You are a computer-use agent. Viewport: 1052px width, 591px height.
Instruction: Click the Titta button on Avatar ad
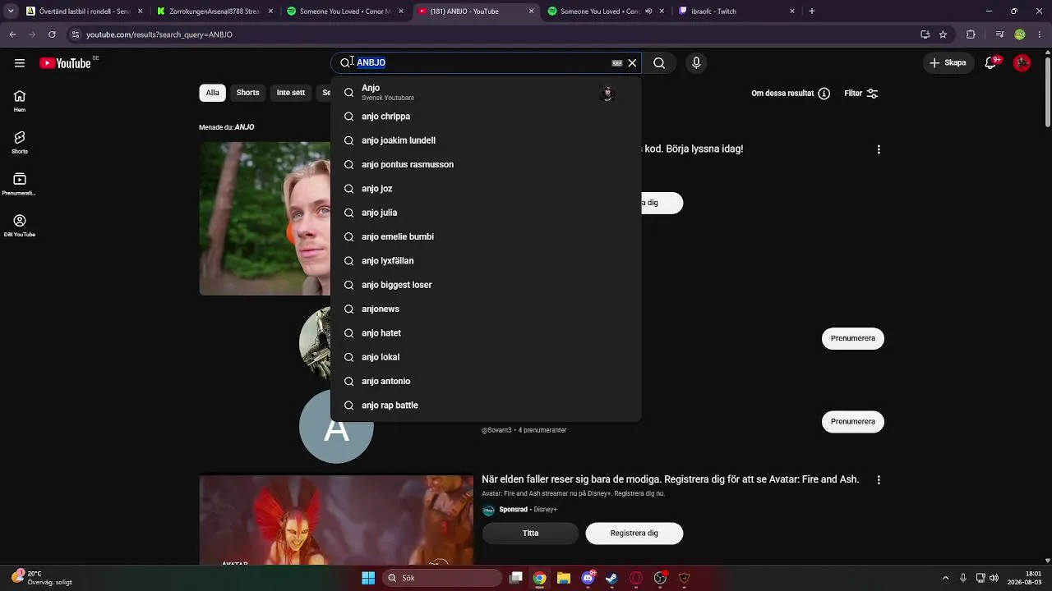click(x=530, y=534)
